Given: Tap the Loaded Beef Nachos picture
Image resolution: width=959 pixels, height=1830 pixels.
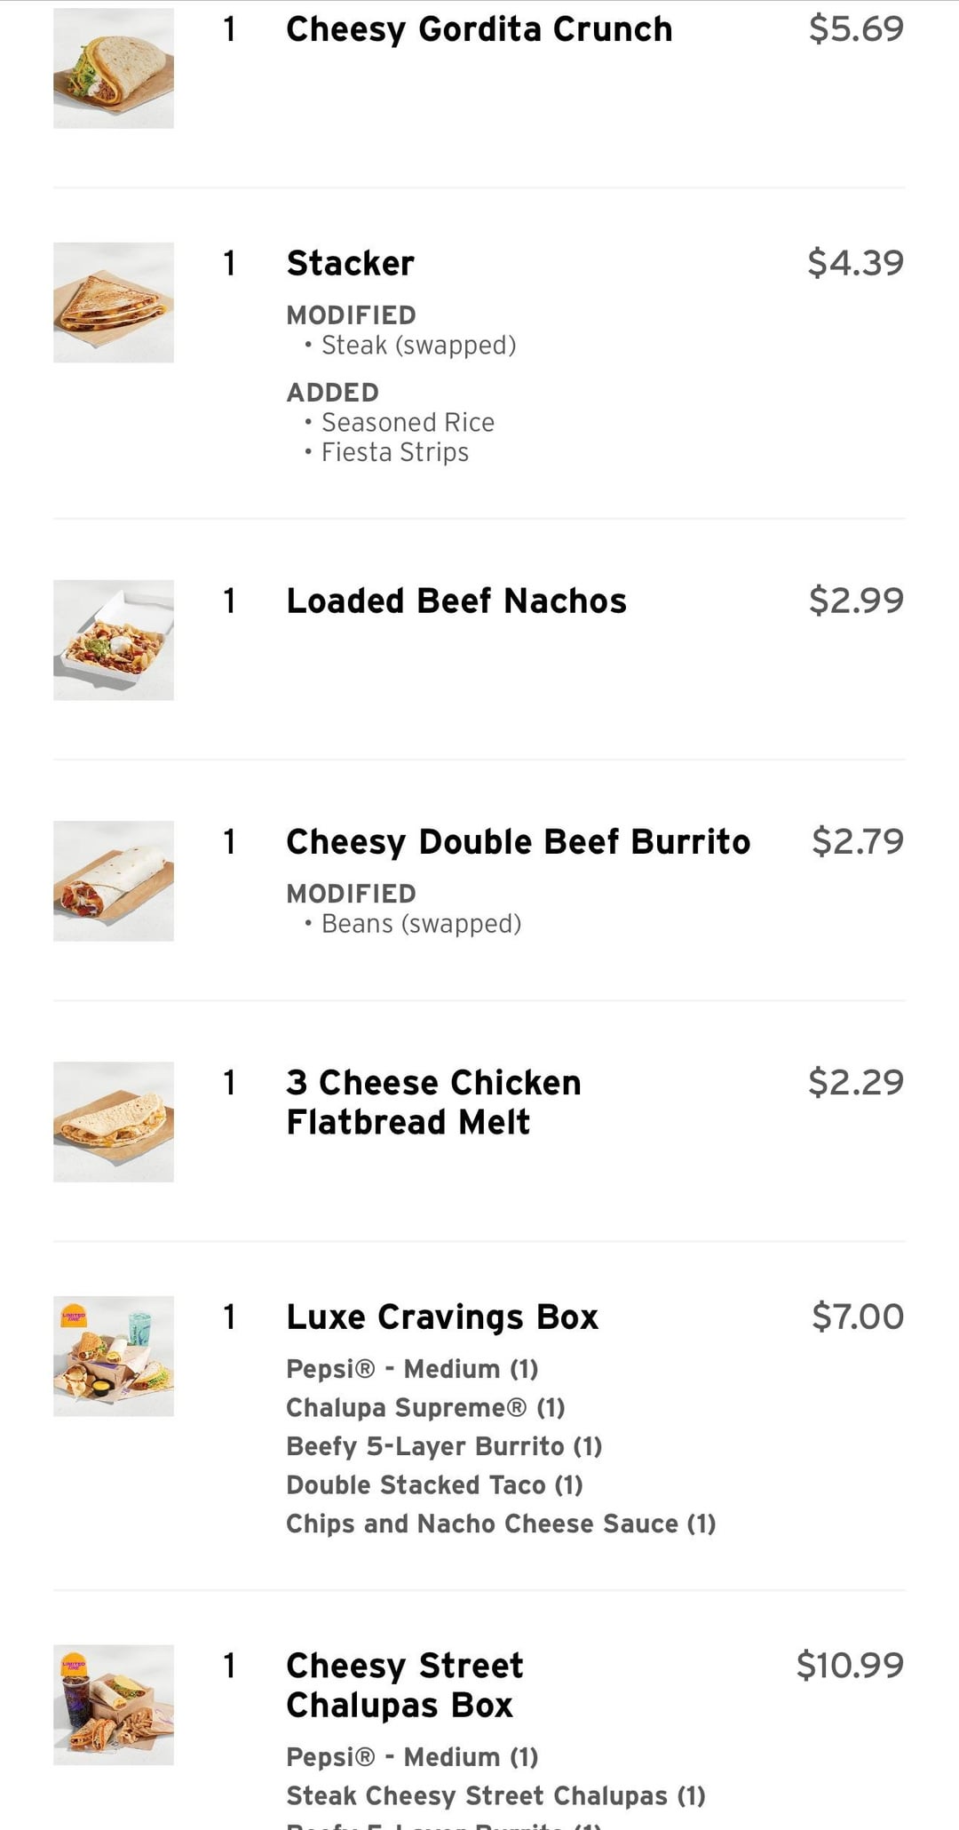Looking at the screenshot, I should (114, 640).
